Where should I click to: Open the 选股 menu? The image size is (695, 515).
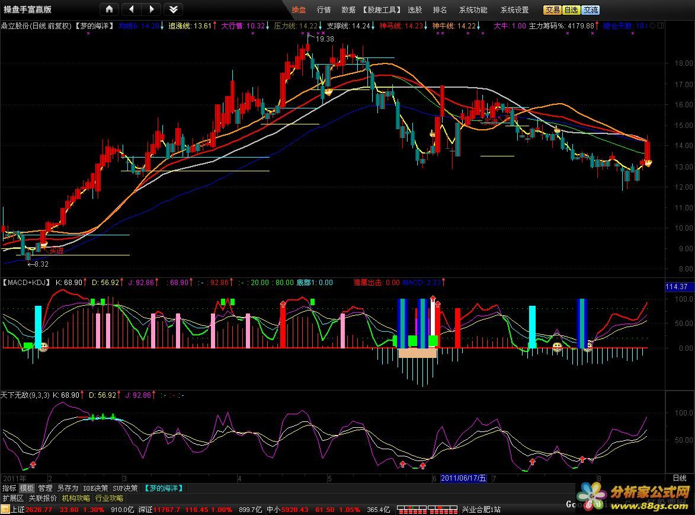tap(415, 9)
